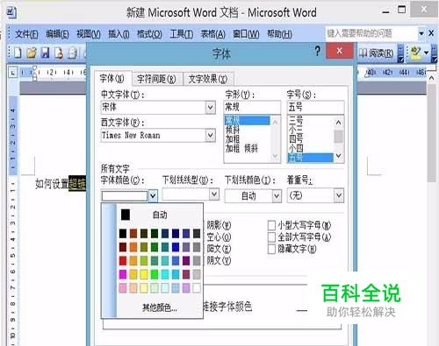The height and width of the screenshot is (346, 439).
Task: Click the New blank document toolbar icon
Action: pyautogui.click(x=18, y=53)
